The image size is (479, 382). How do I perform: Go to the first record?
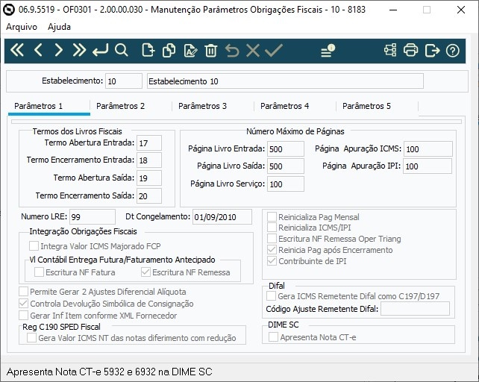[17, 51]
